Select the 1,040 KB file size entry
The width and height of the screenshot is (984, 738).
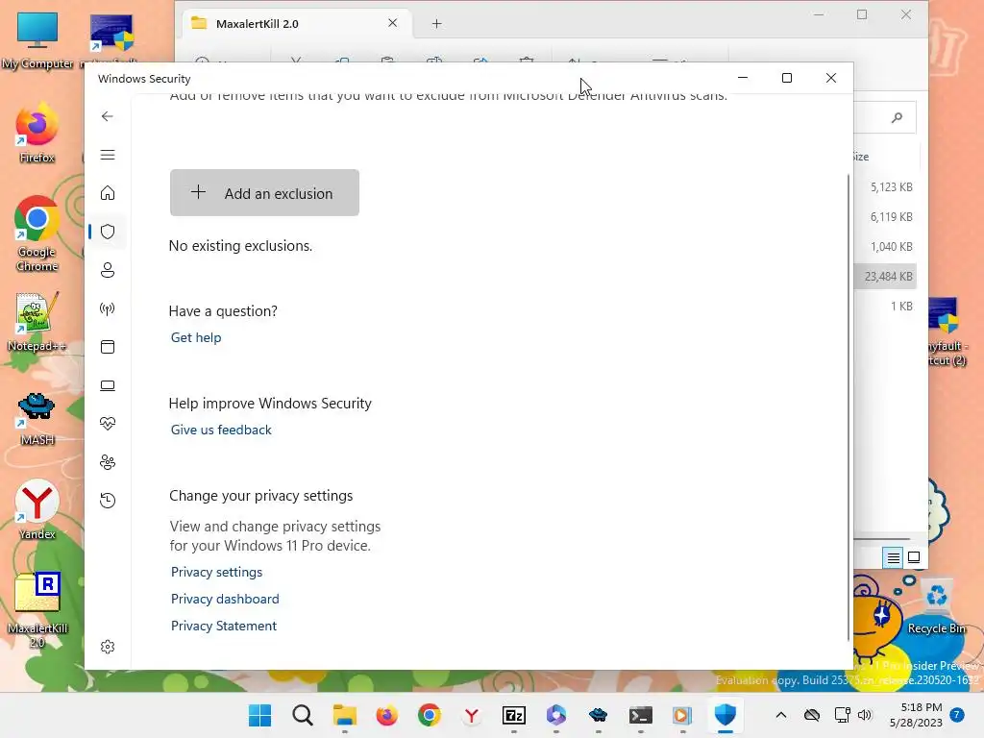[891, 247]
